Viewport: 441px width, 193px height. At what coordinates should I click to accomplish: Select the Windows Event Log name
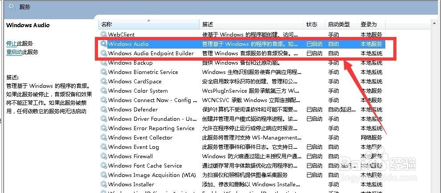(133, 147)
